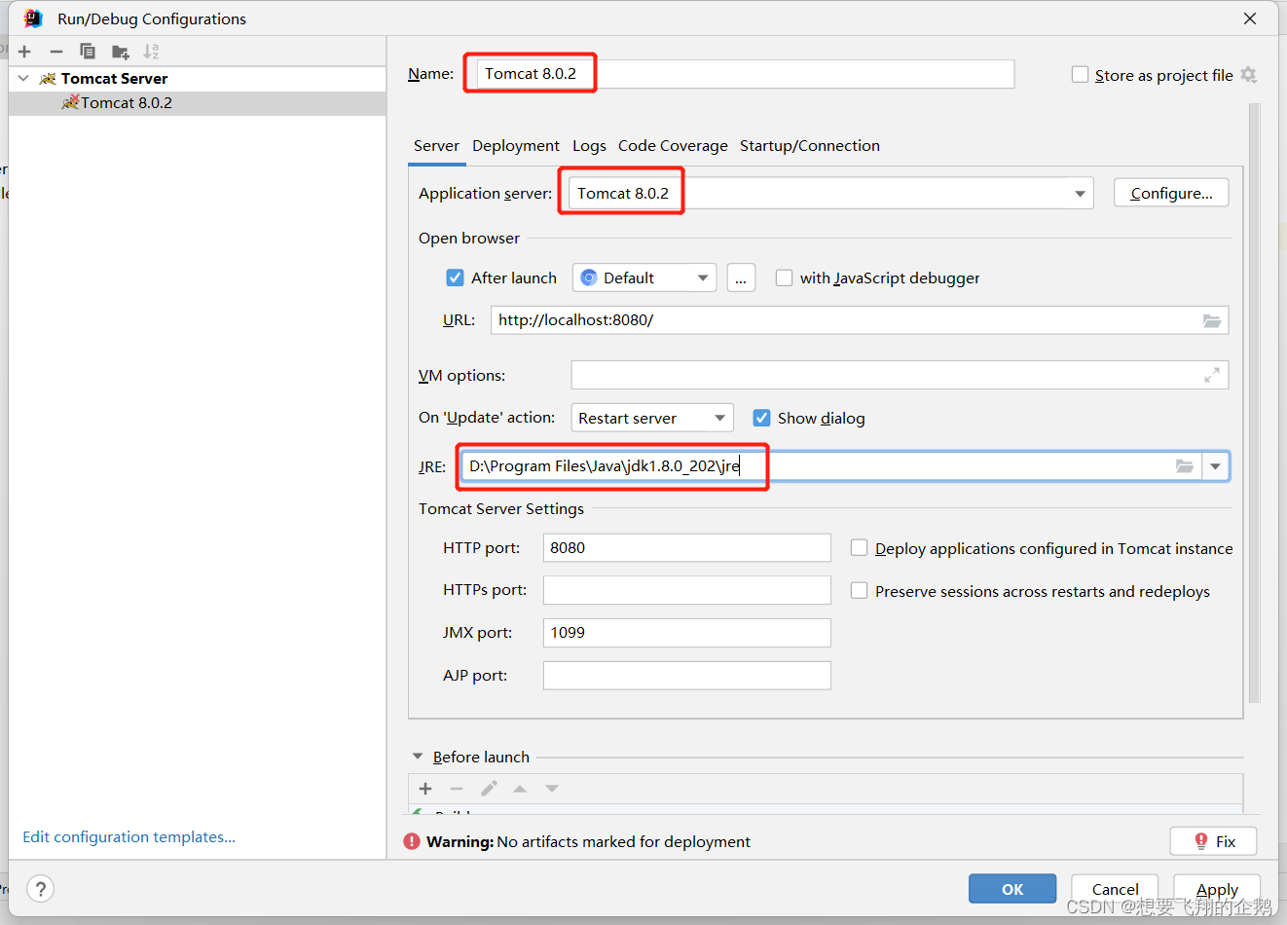
Task: Open help with question mark icon
Action: (x=40, y=888)
